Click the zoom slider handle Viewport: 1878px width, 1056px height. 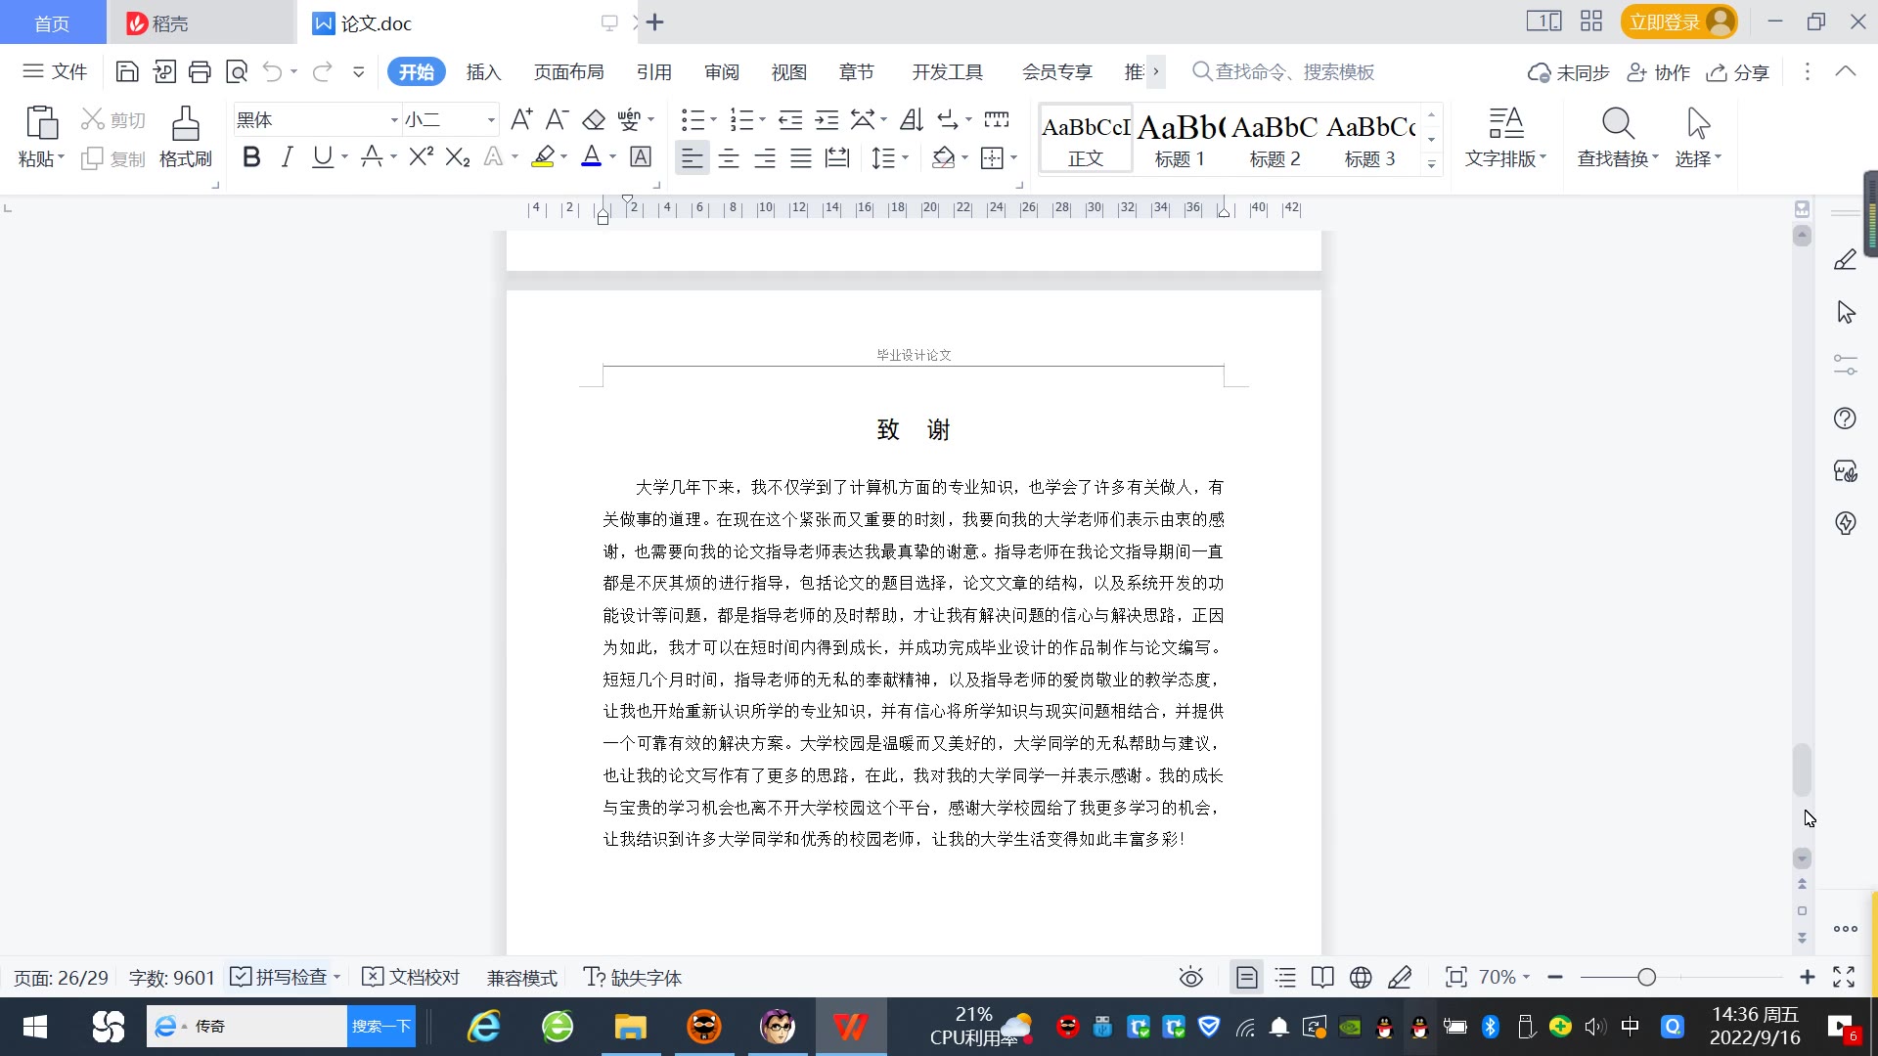coord(1647,977)
